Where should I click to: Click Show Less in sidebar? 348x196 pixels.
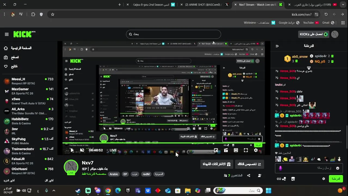click(x=49, y=180)
